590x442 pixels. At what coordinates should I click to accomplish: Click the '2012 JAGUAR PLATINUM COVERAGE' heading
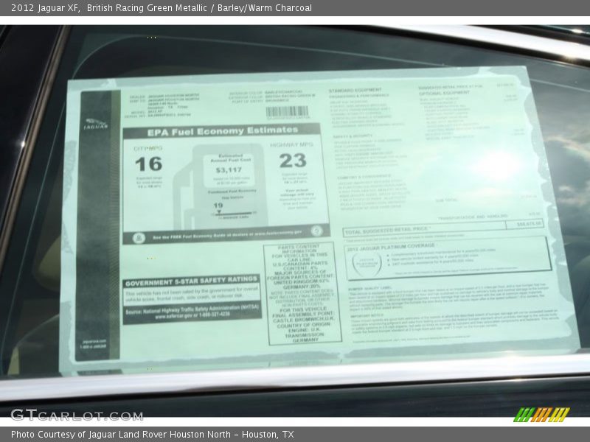tap(391, 247)
